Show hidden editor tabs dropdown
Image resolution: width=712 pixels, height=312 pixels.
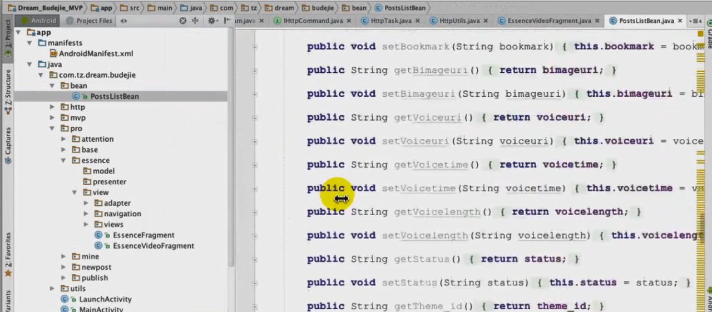695,21
